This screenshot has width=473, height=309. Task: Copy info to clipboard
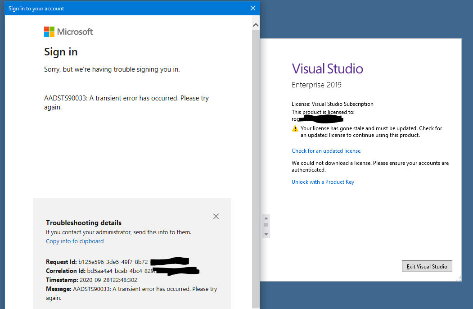click(x=75, y=241)
